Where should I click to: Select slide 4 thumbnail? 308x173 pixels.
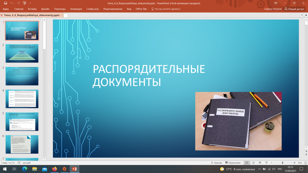(22, 99)
